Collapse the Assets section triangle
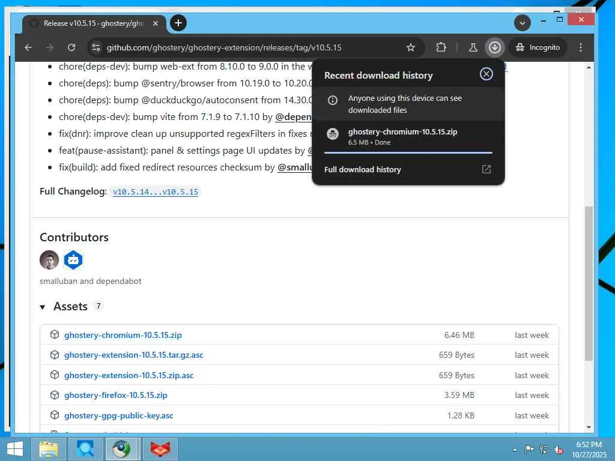The image size is (615, 461). tap(43, 307)
